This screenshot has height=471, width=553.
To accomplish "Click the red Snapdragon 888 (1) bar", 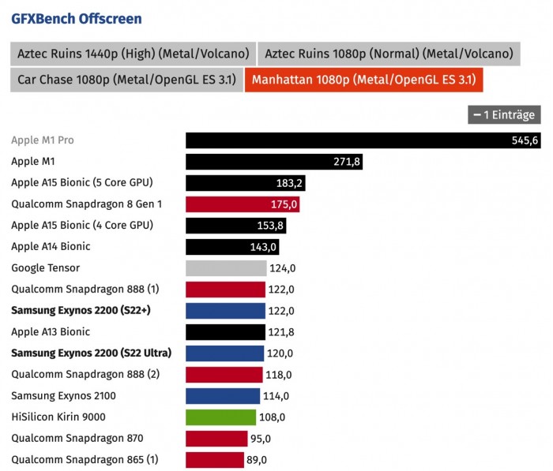I will [225, 290].
